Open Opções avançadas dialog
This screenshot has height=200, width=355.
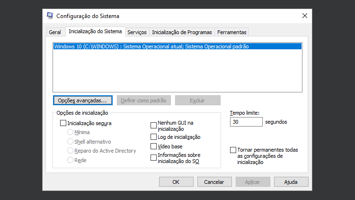pyautogui.click(x=83, y=100)
